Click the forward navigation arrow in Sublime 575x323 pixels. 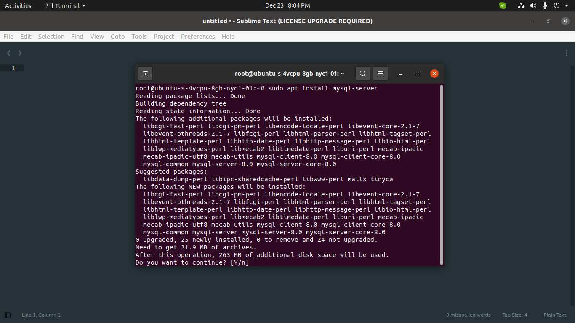[20, 53]
